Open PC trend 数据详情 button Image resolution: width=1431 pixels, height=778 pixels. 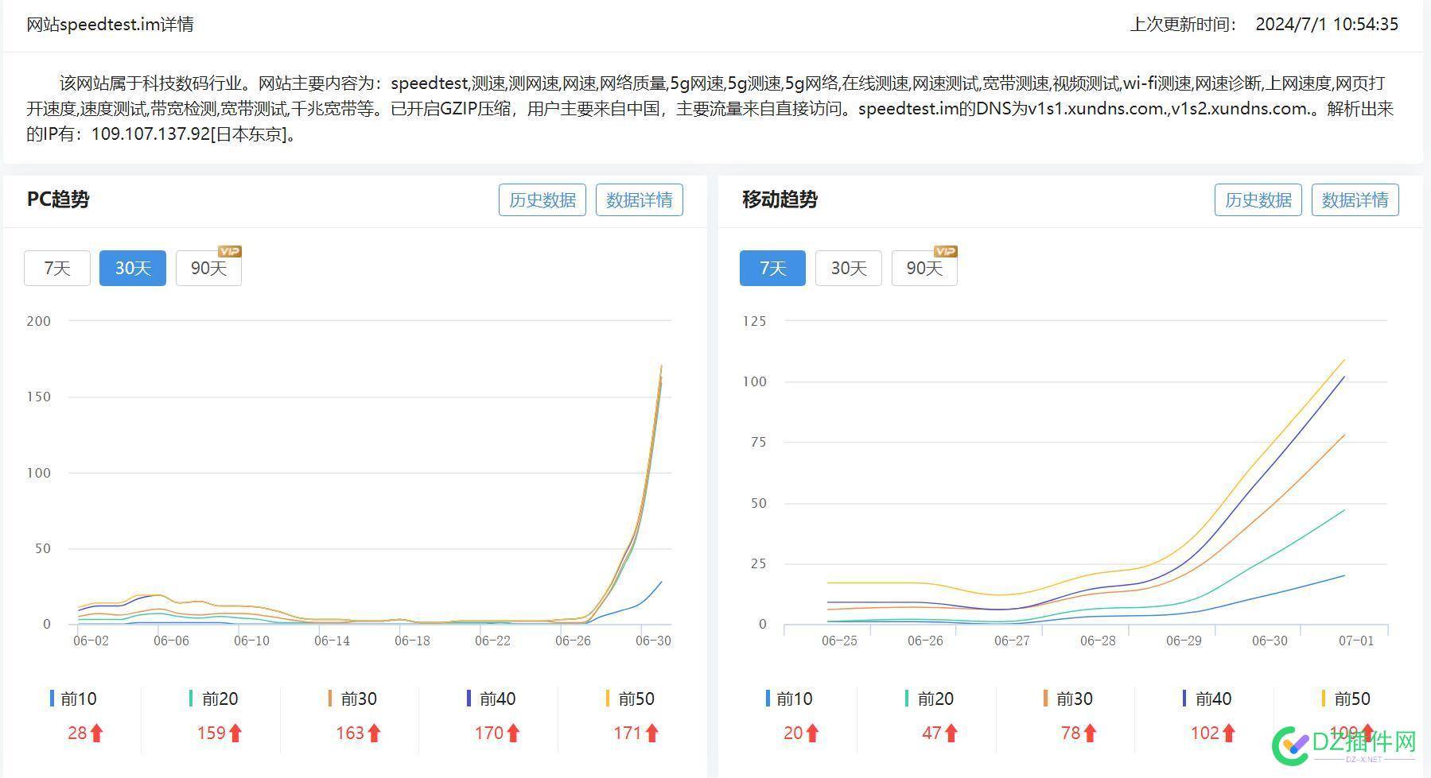click(x=640, y=199)
